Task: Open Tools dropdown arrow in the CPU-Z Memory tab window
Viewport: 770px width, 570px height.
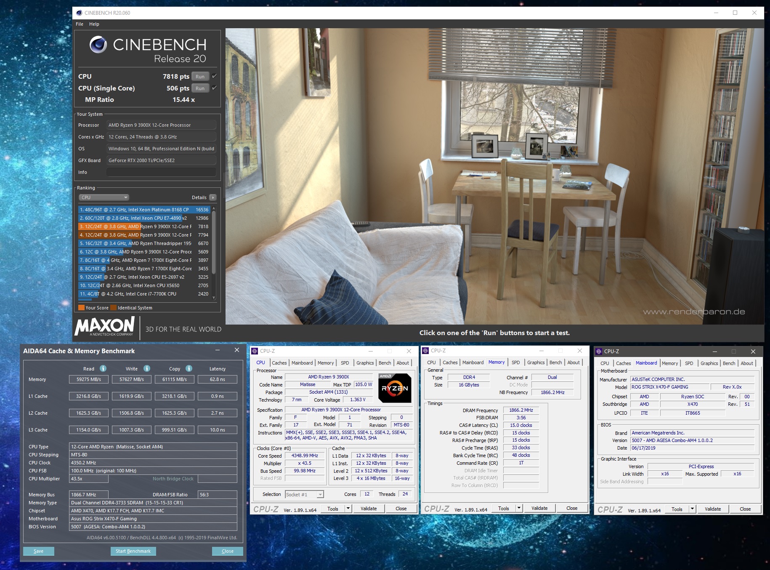Action: [519, 508]
